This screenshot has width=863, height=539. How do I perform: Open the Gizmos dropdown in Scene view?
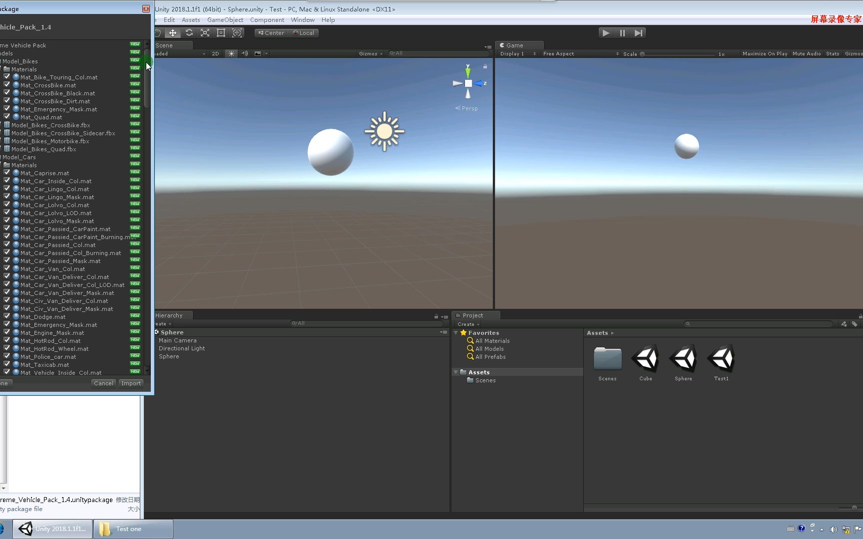coord(371,53)
